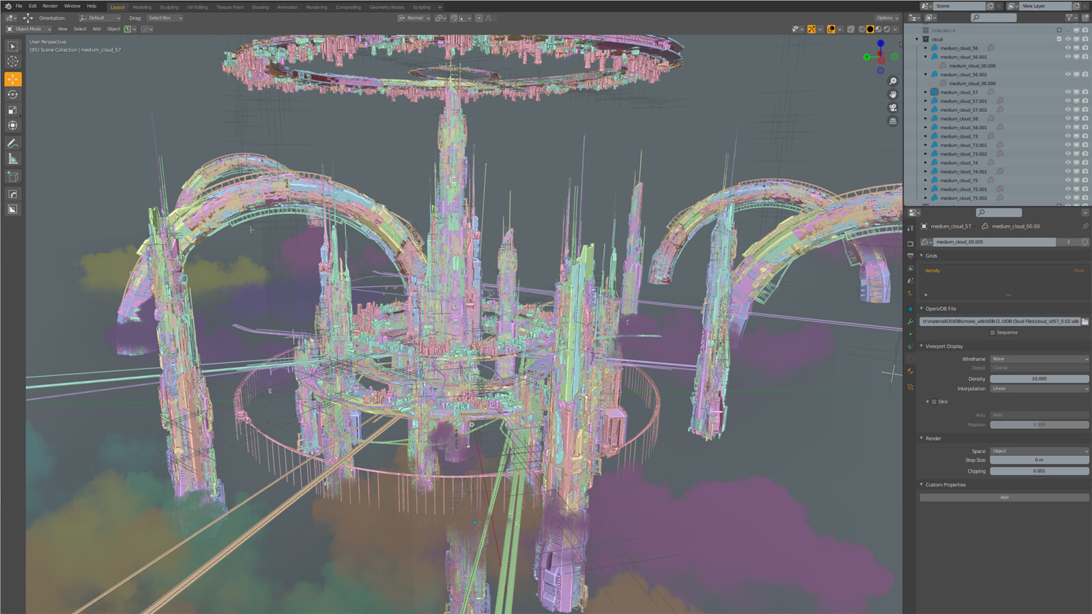The image size is (1092, 614).
Task: Click the Step Size field showing 0 m
Action: click(1039, 460)
